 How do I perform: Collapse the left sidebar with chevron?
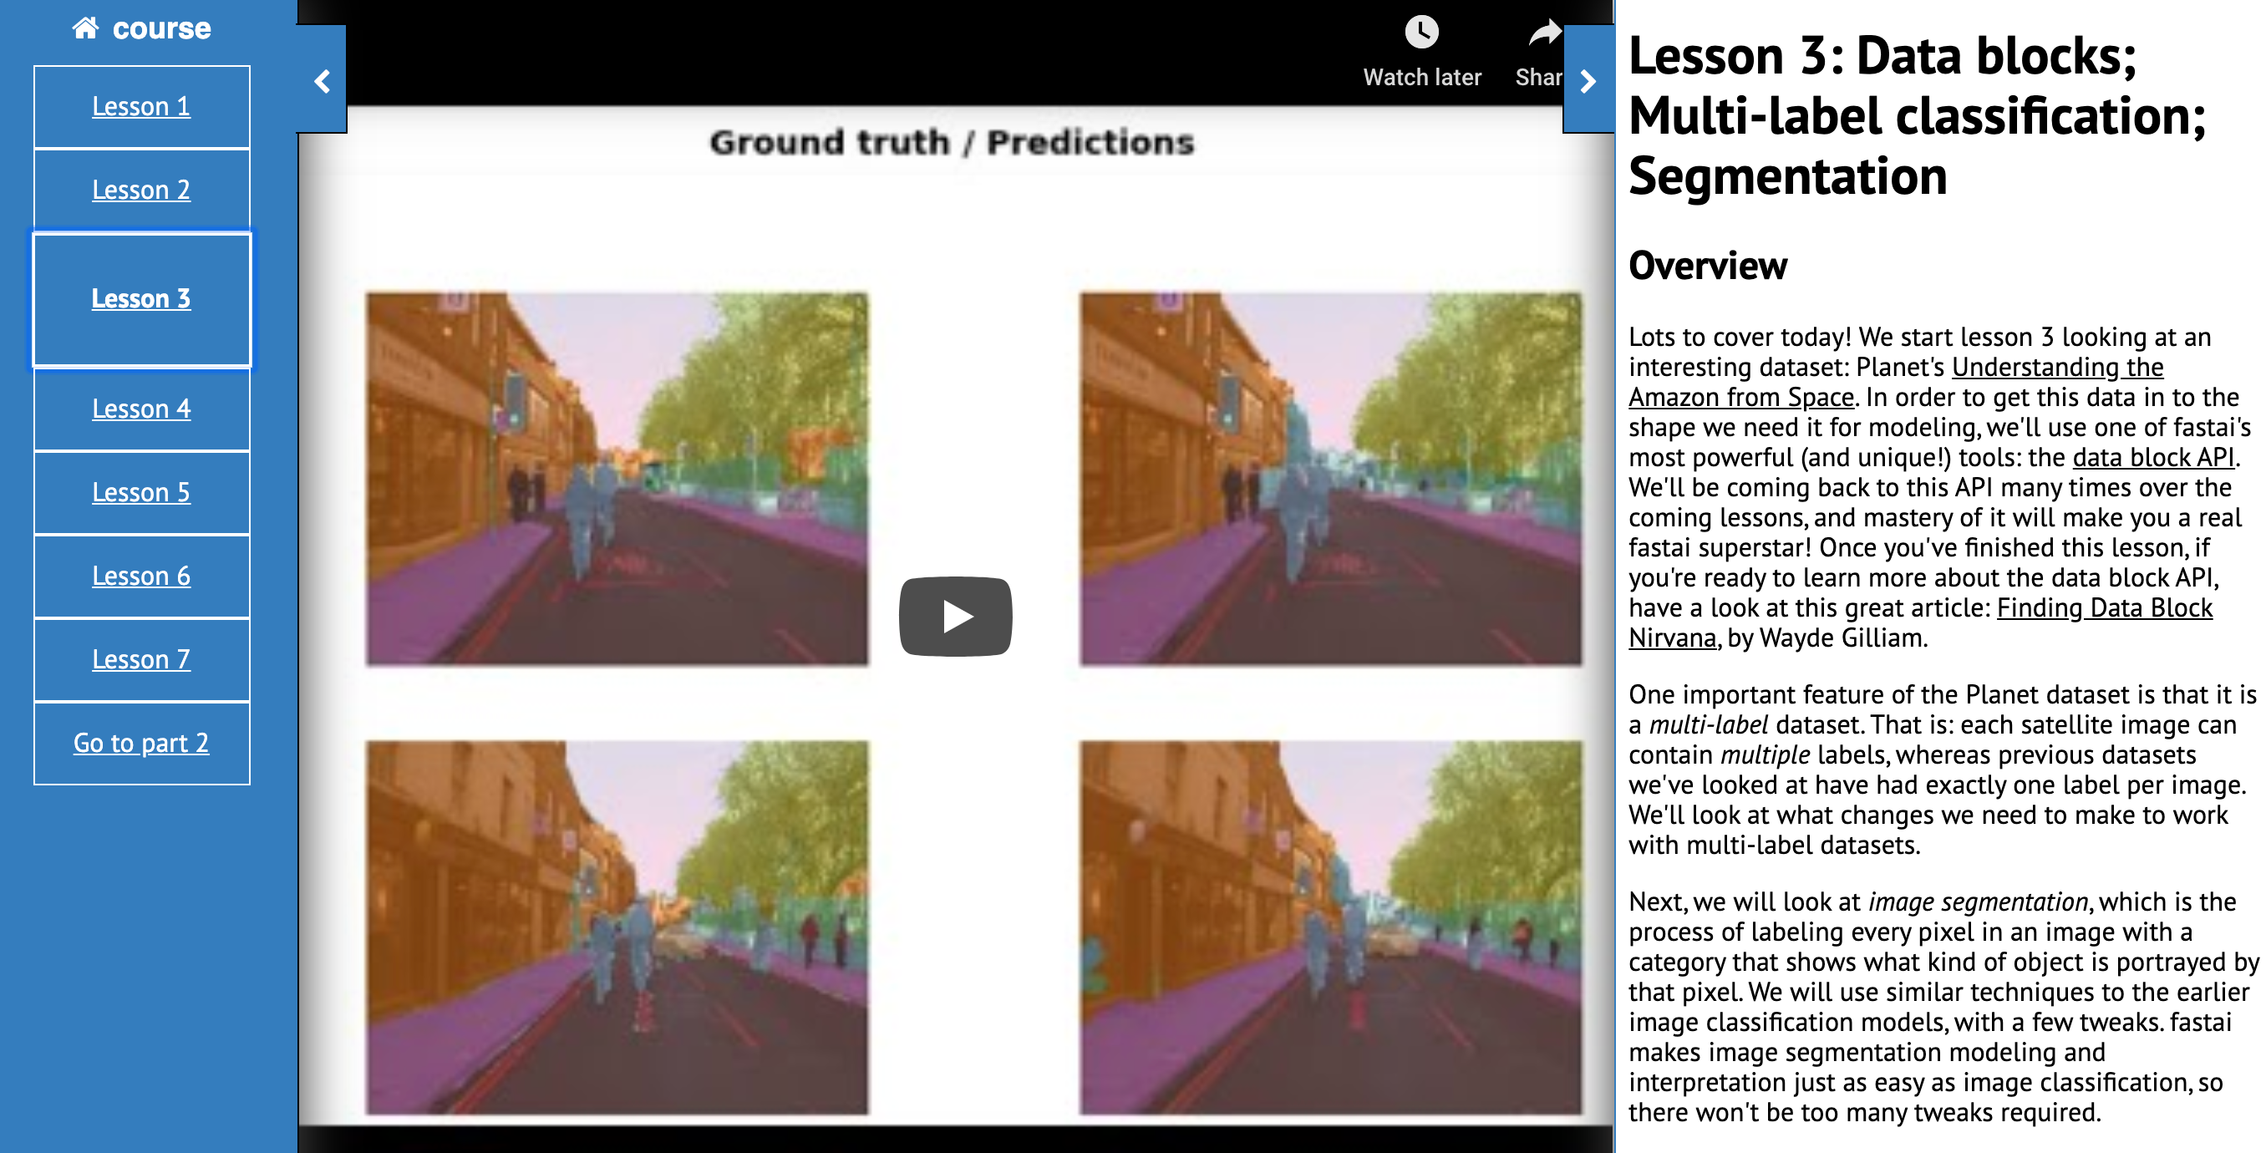(322, 81)
